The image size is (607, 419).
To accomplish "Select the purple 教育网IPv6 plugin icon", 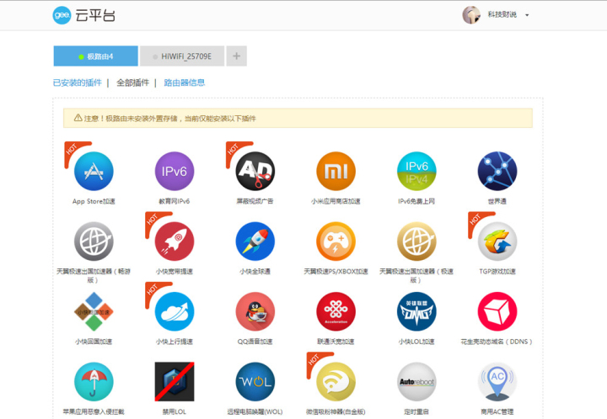I will (x=175, y=171).
